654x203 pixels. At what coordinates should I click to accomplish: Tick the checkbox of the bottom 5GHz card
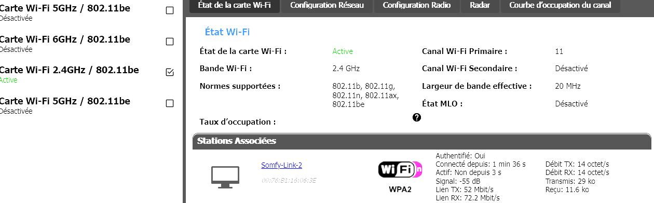[x=169, y=103]
